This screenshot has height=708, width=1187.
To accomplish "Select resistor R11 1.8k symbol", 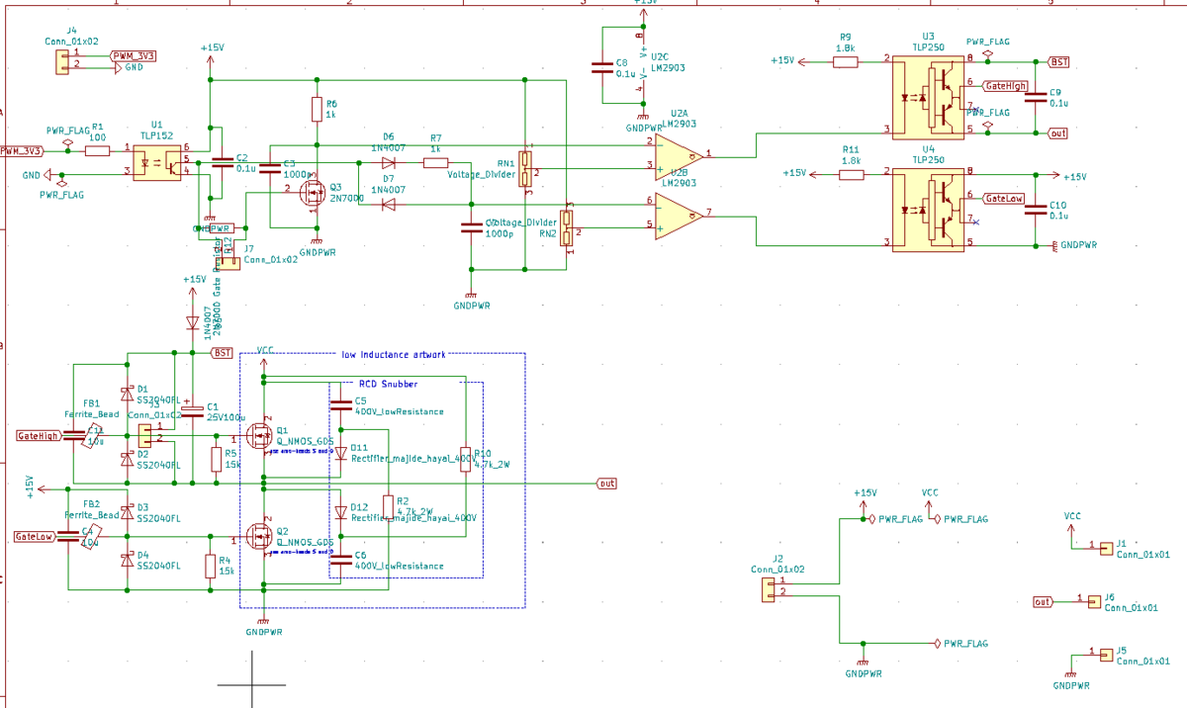I will pos(853,174).
